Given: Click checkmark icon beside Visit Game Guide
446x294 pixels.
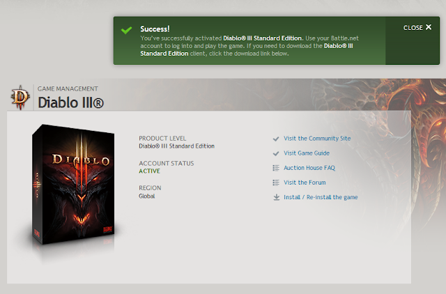Looking at the screenshot, I should point(276,153).
